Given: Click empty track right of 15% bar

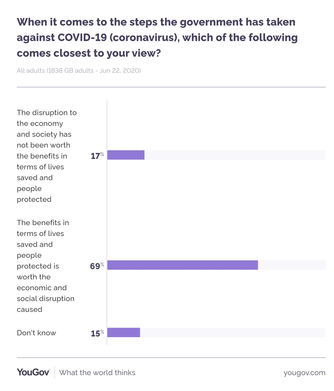Looking at the screenshot, I should (233, 332).
